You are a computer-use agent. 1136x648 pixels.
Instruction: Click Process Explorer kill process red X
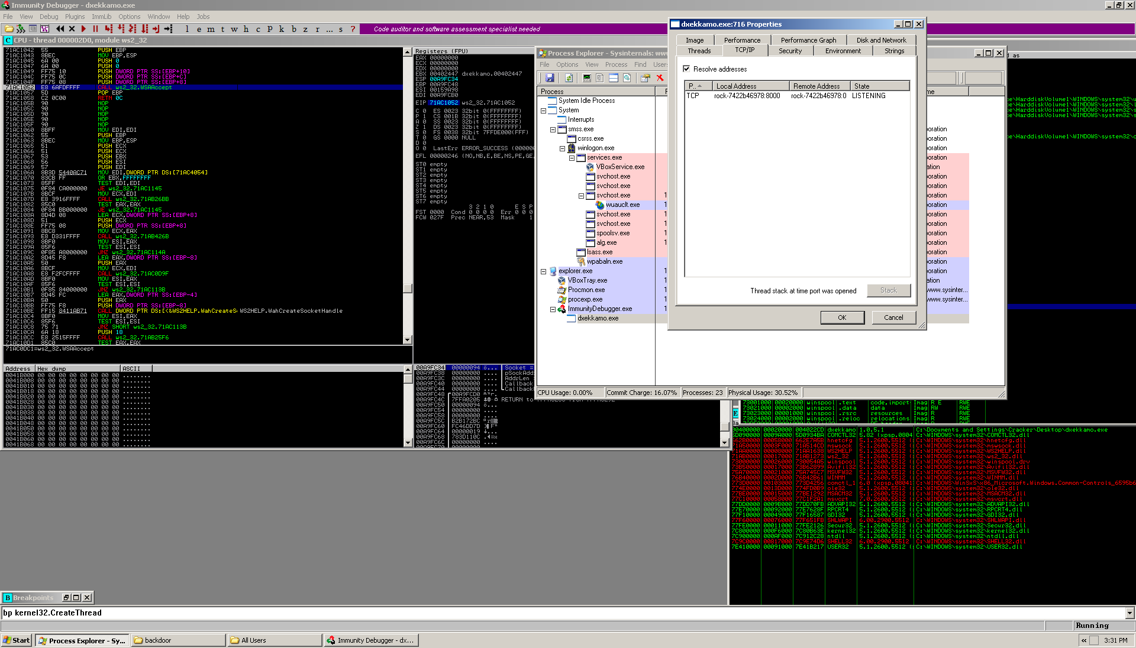point(660,77)
